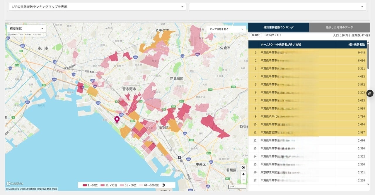375x195 pixels.
Task: Click the Improve this map link
Action: pyautogui.click(x=47, y=189)
